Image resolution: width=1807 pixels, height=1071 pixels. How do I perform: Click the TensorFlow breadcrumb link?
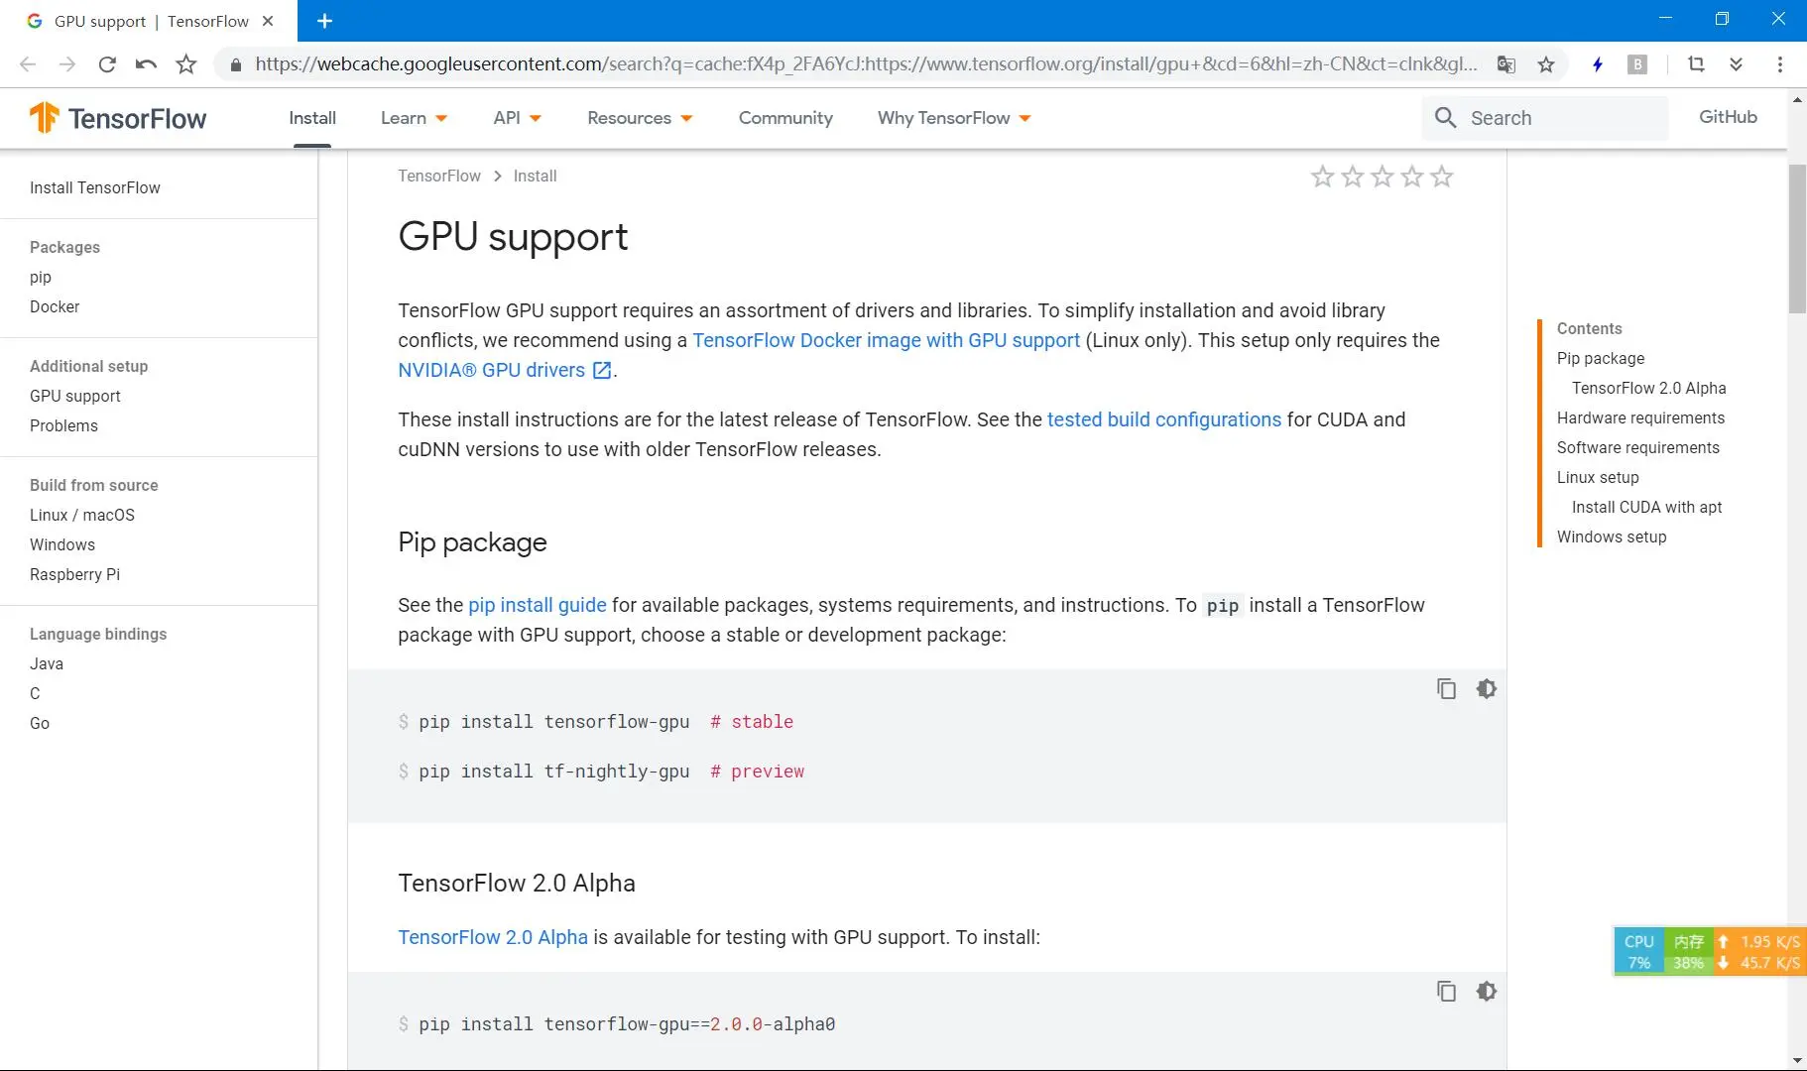click(439, 176)
